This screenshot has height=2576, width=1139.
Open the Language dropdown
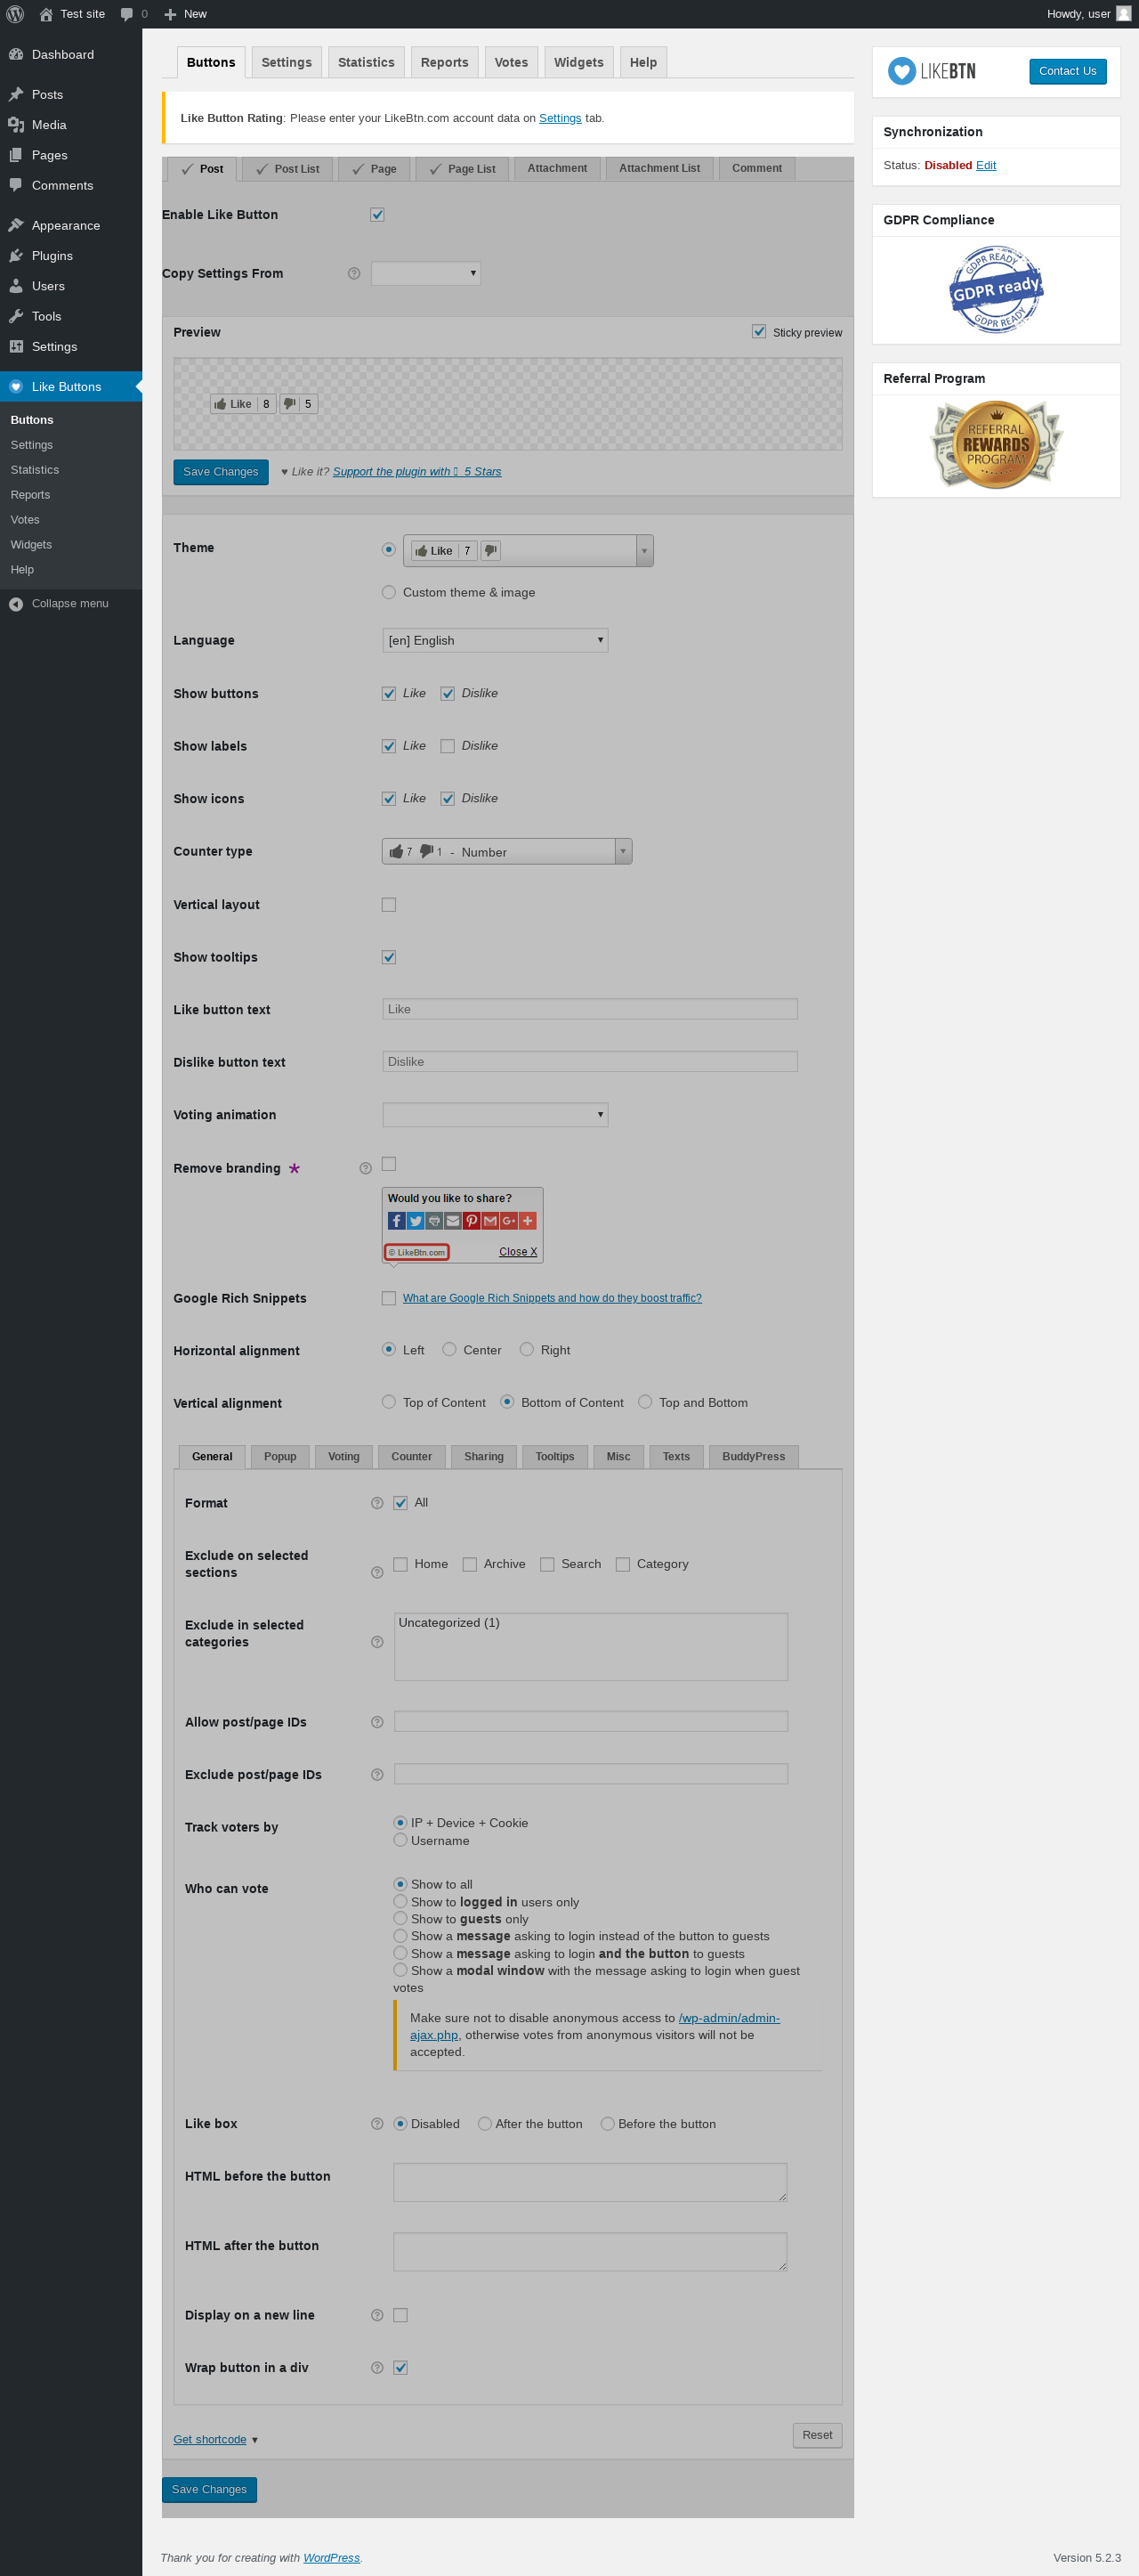point(496,640)
